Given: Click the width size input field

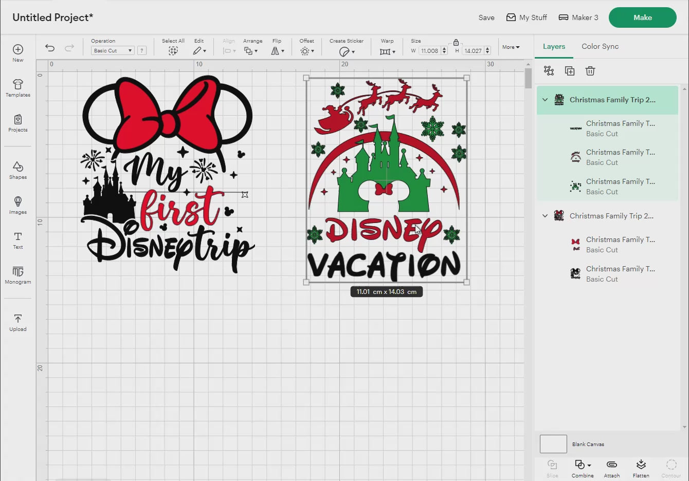Looking at the screenshot, I should (x=430, y=50).
